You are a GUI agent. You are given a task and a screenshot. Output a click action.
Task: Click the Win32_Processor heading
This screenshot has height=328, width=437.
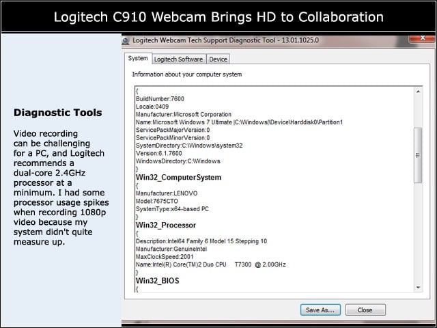pos(166,225)
